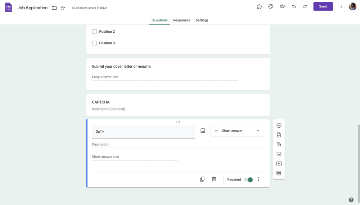Add title and description from toolbar

pyautogui.click(x=279, y=145)
